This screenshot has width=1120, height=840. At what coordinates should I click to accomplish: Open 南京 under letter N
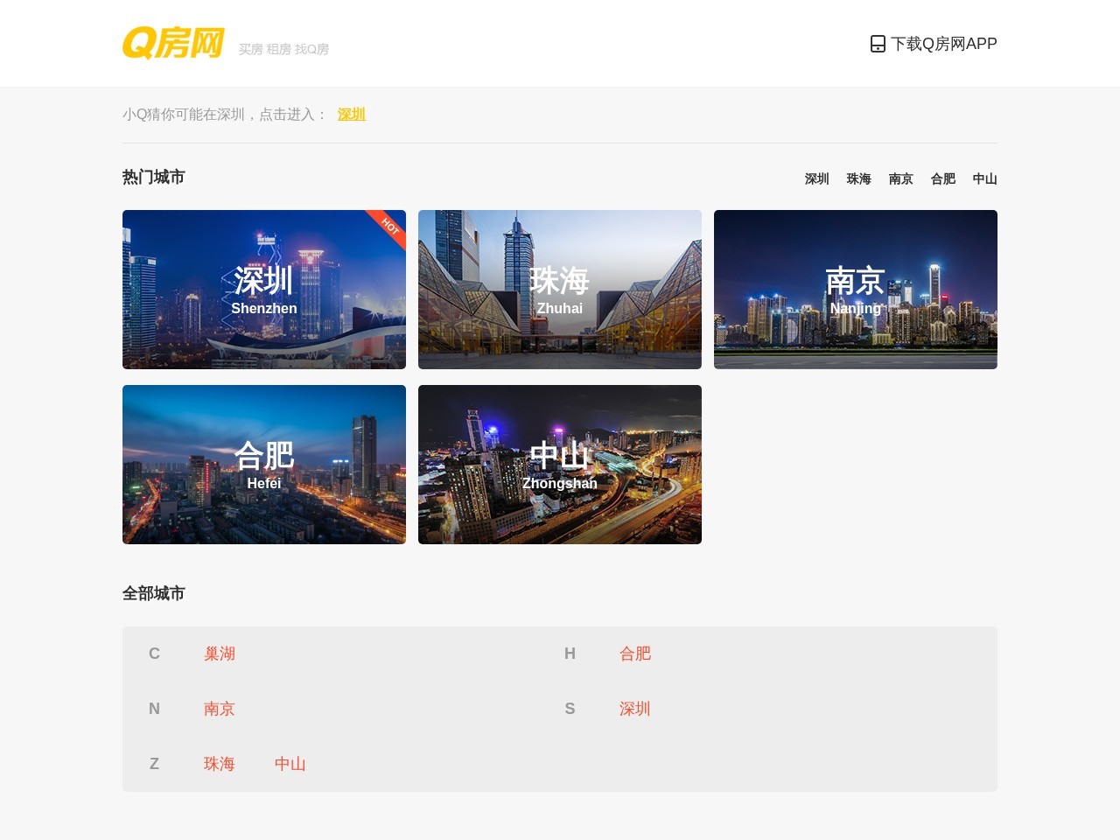tap(219, 709)
